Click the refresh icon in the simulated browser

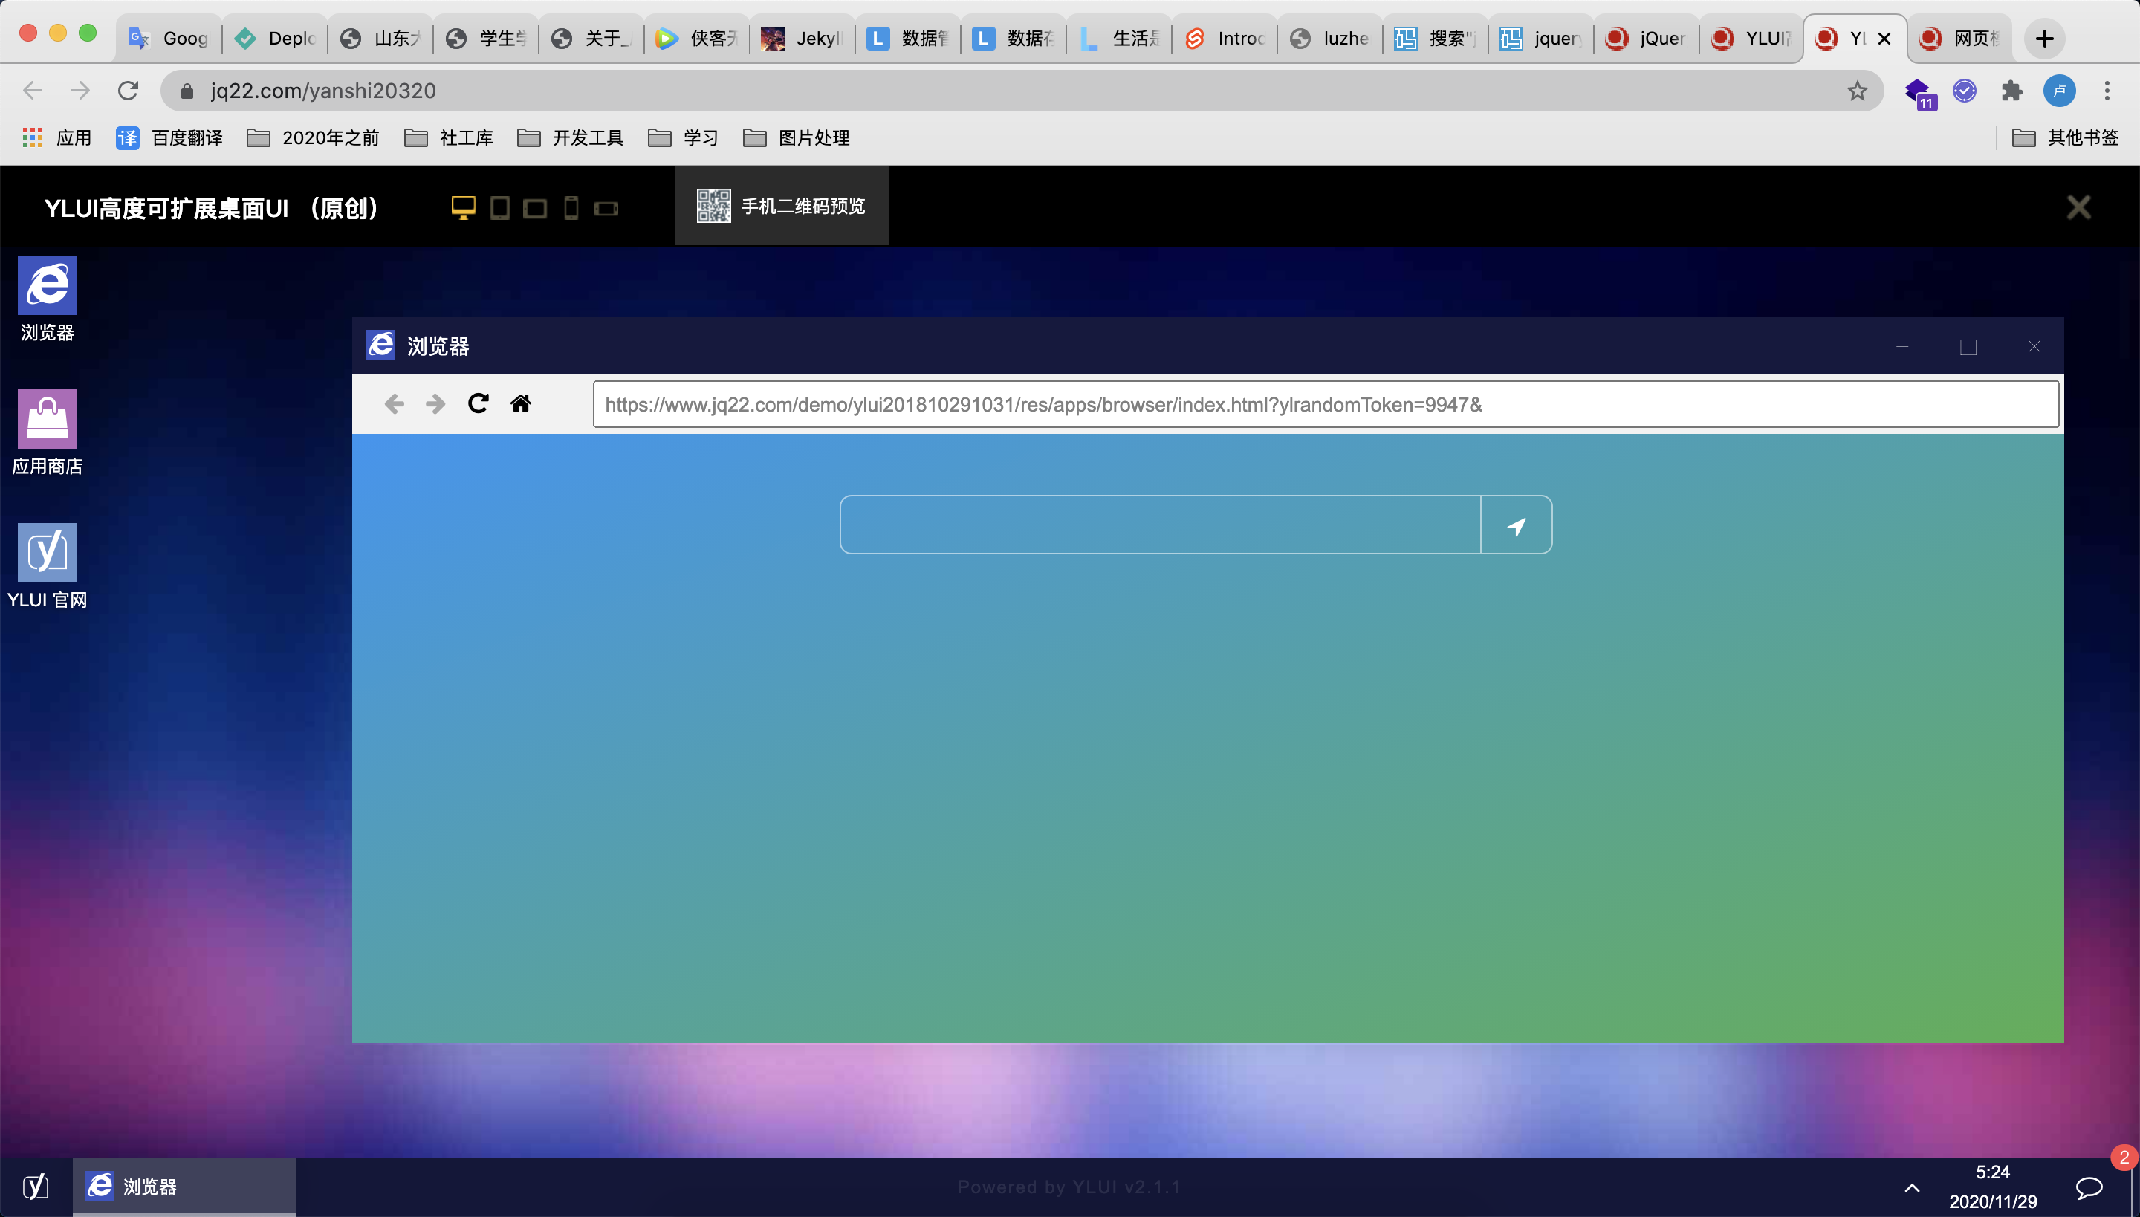click(477, 403)
